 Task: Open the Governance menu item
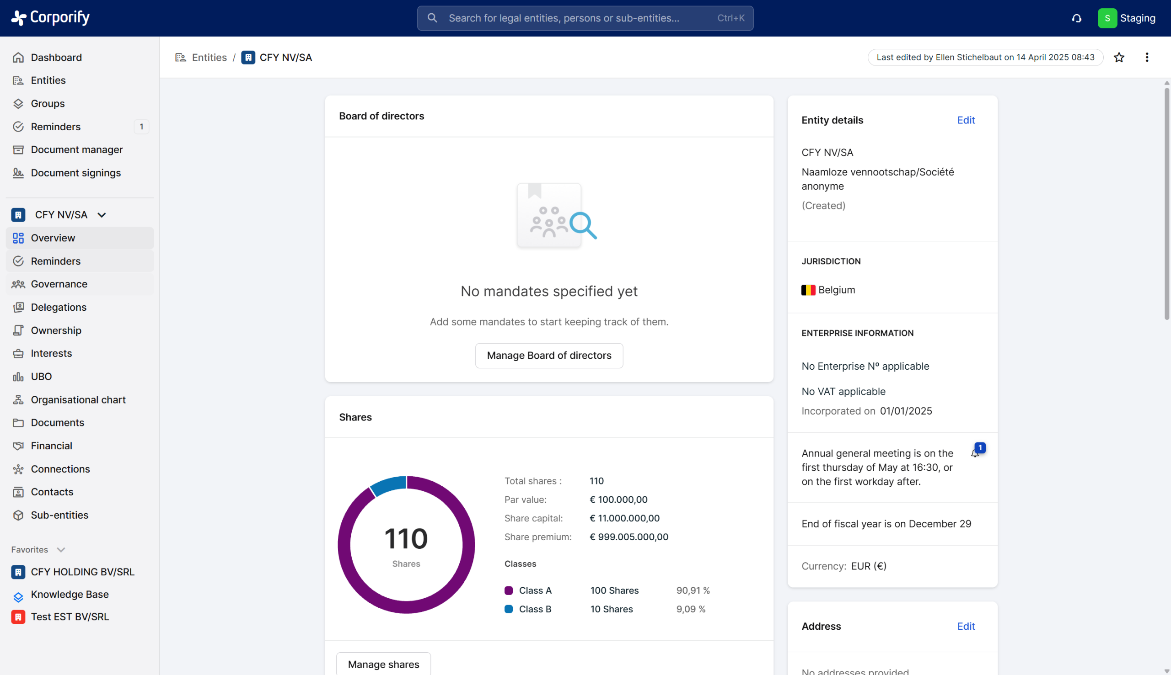tap(59, 284)
